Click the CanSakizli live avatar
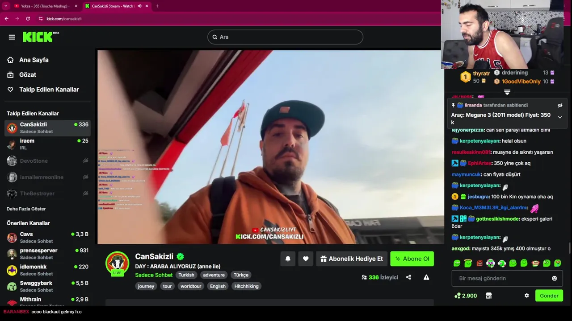This screenshot has height=321, width=572. tap(117, 263)
